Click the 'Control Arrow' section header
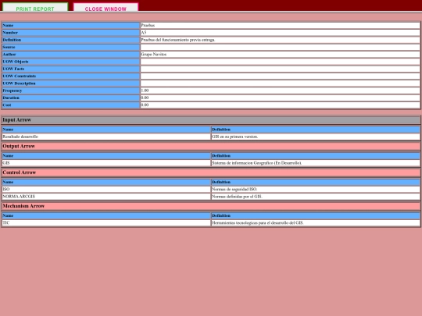 (x=211, y=172)
